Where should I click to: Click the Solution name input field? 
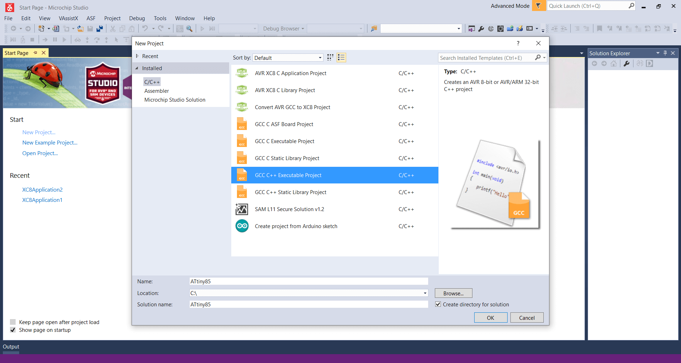coord(309,304)
